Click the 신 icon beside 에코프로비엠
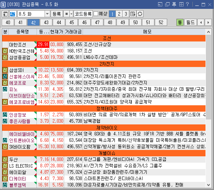 tap(5, 102)
